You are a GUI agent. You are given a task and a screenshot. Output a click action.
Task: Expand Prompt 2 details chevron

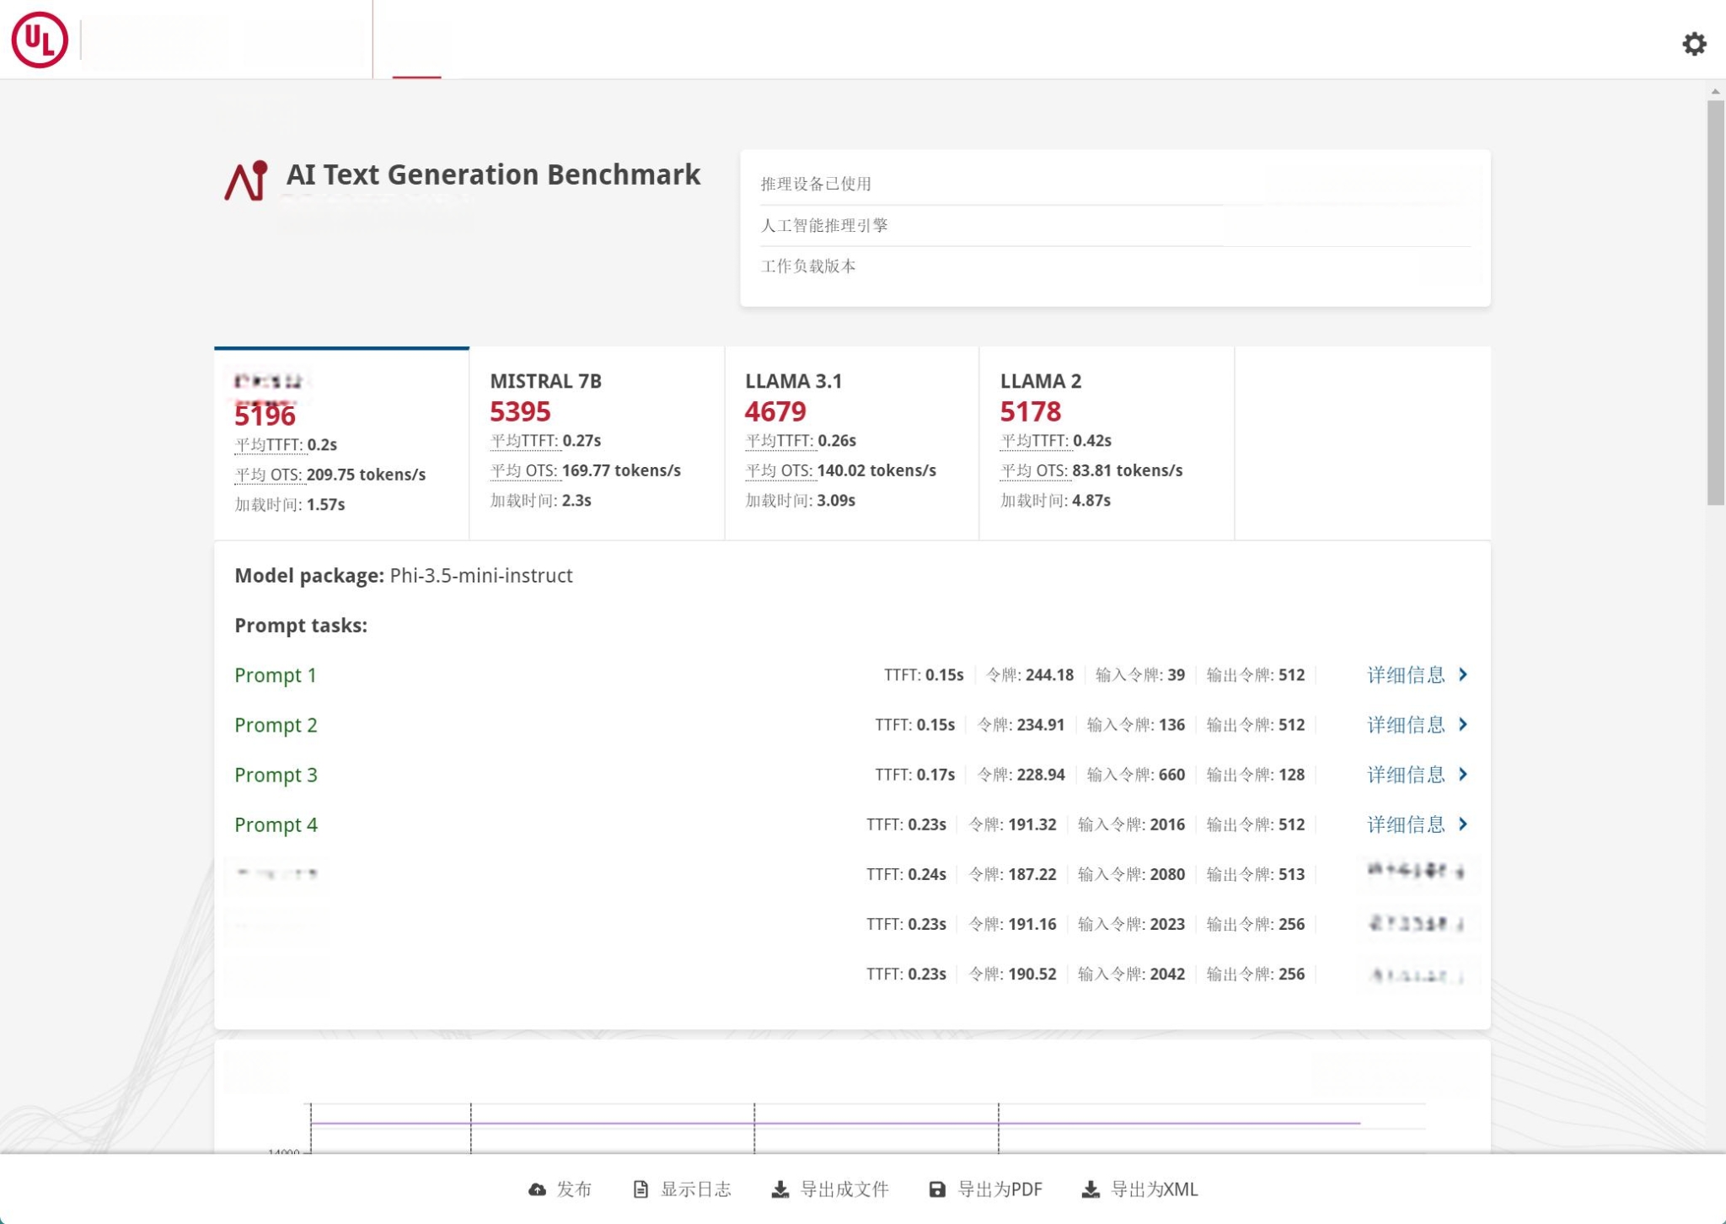pos(1463,724)
